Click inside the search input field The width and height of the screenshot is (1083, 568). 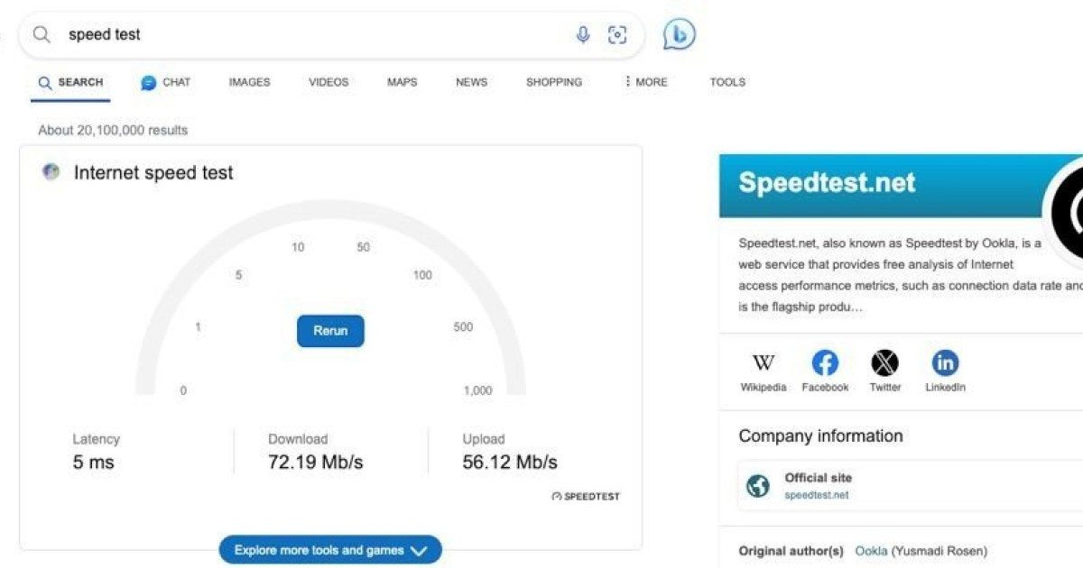(271, 34)
